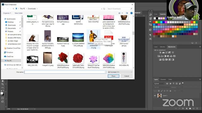This screenshot has width=202, height=113.
Task: Add an Exposure adjustment
Action: (170, 52)
